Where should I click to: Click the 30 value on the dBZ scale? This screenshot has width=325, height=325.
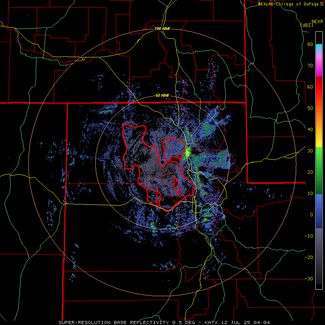(x=310, y=151)
